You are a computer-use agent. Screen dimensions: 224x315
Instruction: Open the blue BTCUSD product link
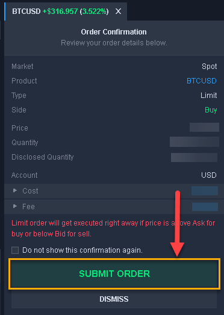202,81
